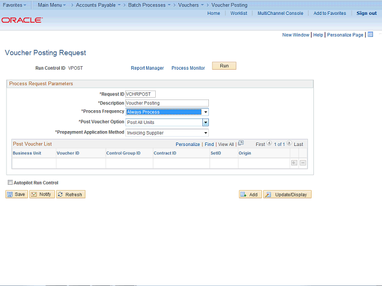Sort by Business Unit column header
This screenshot has width=382, height=286.
click(27, 153)
